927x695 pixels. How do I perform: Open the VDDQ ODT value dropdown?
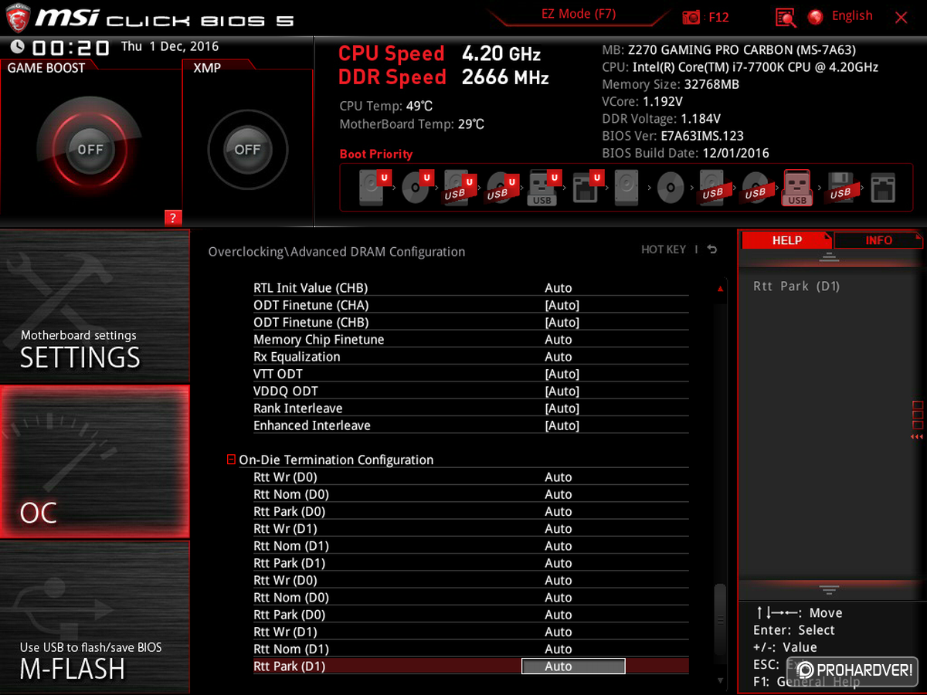click(562, 391)
